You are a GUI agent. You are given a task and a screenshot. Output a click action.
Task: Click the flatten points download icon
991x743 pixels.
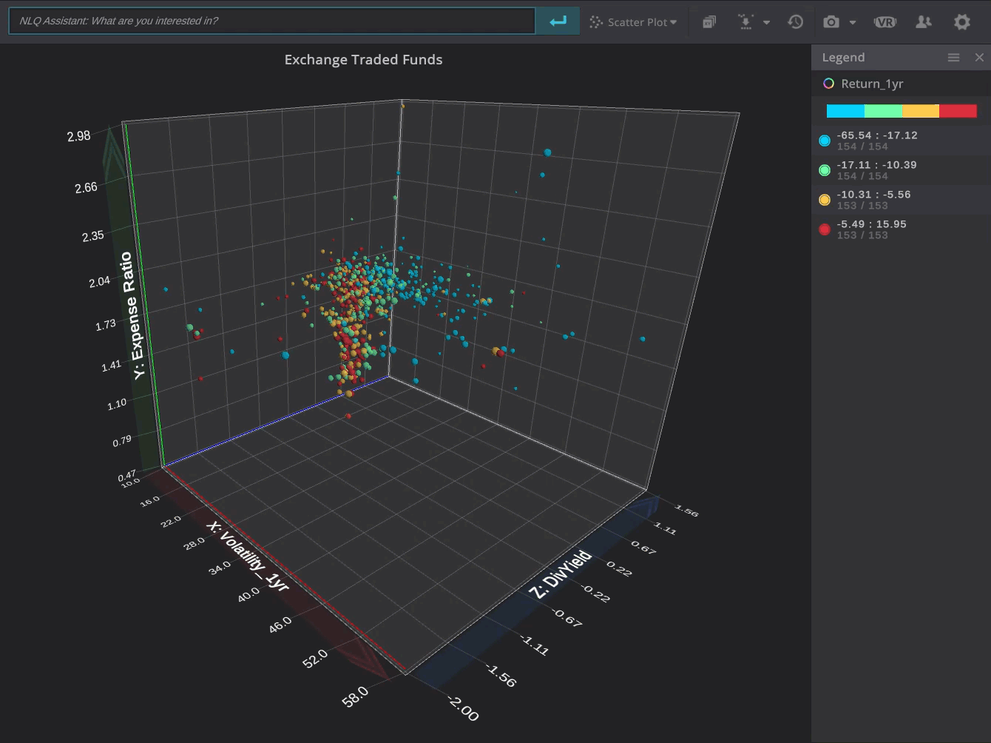pyautogui.click(x=745, y=22)
